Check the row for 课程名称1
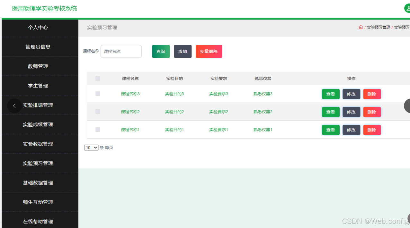 pos(98,130)
